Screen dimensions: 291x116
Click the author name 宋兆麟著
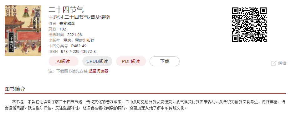point(67,24)
